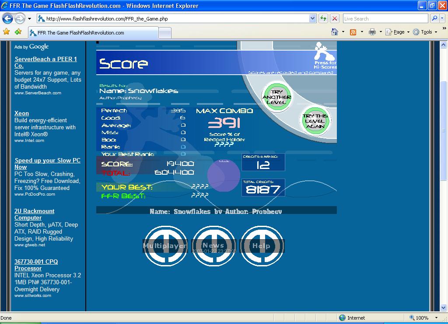Click the Add to Favorites icon
The width and height of the screenshot is (448, 324).
click(x=18, y=32)
